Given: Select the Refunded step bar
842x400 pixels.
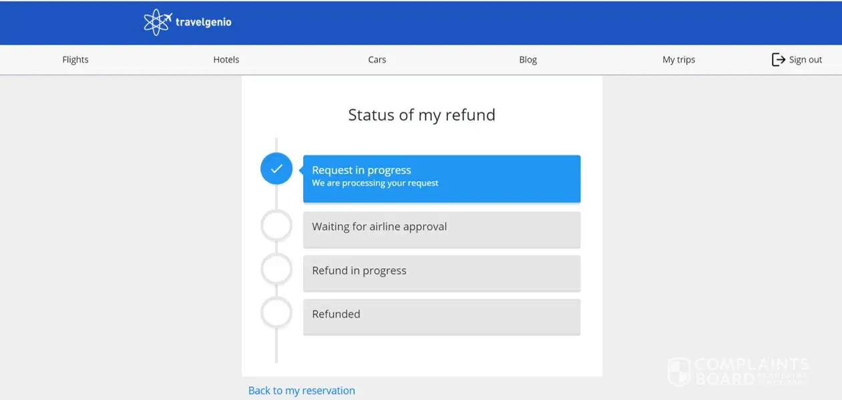Looking at the screenshot, I should click(x=441, y=316).
